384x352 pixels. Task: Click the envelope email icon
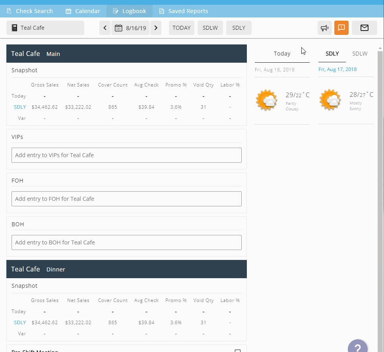pos(364,28)
